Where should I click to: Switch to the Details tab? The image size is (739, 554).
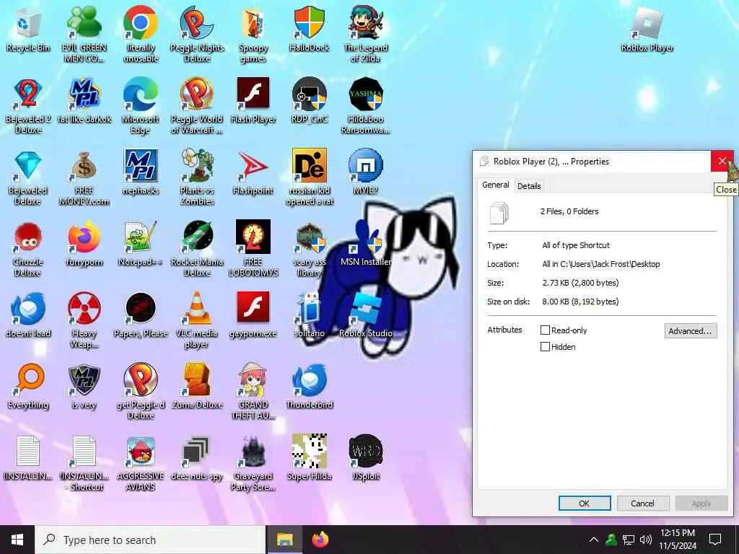pos(529,186)
